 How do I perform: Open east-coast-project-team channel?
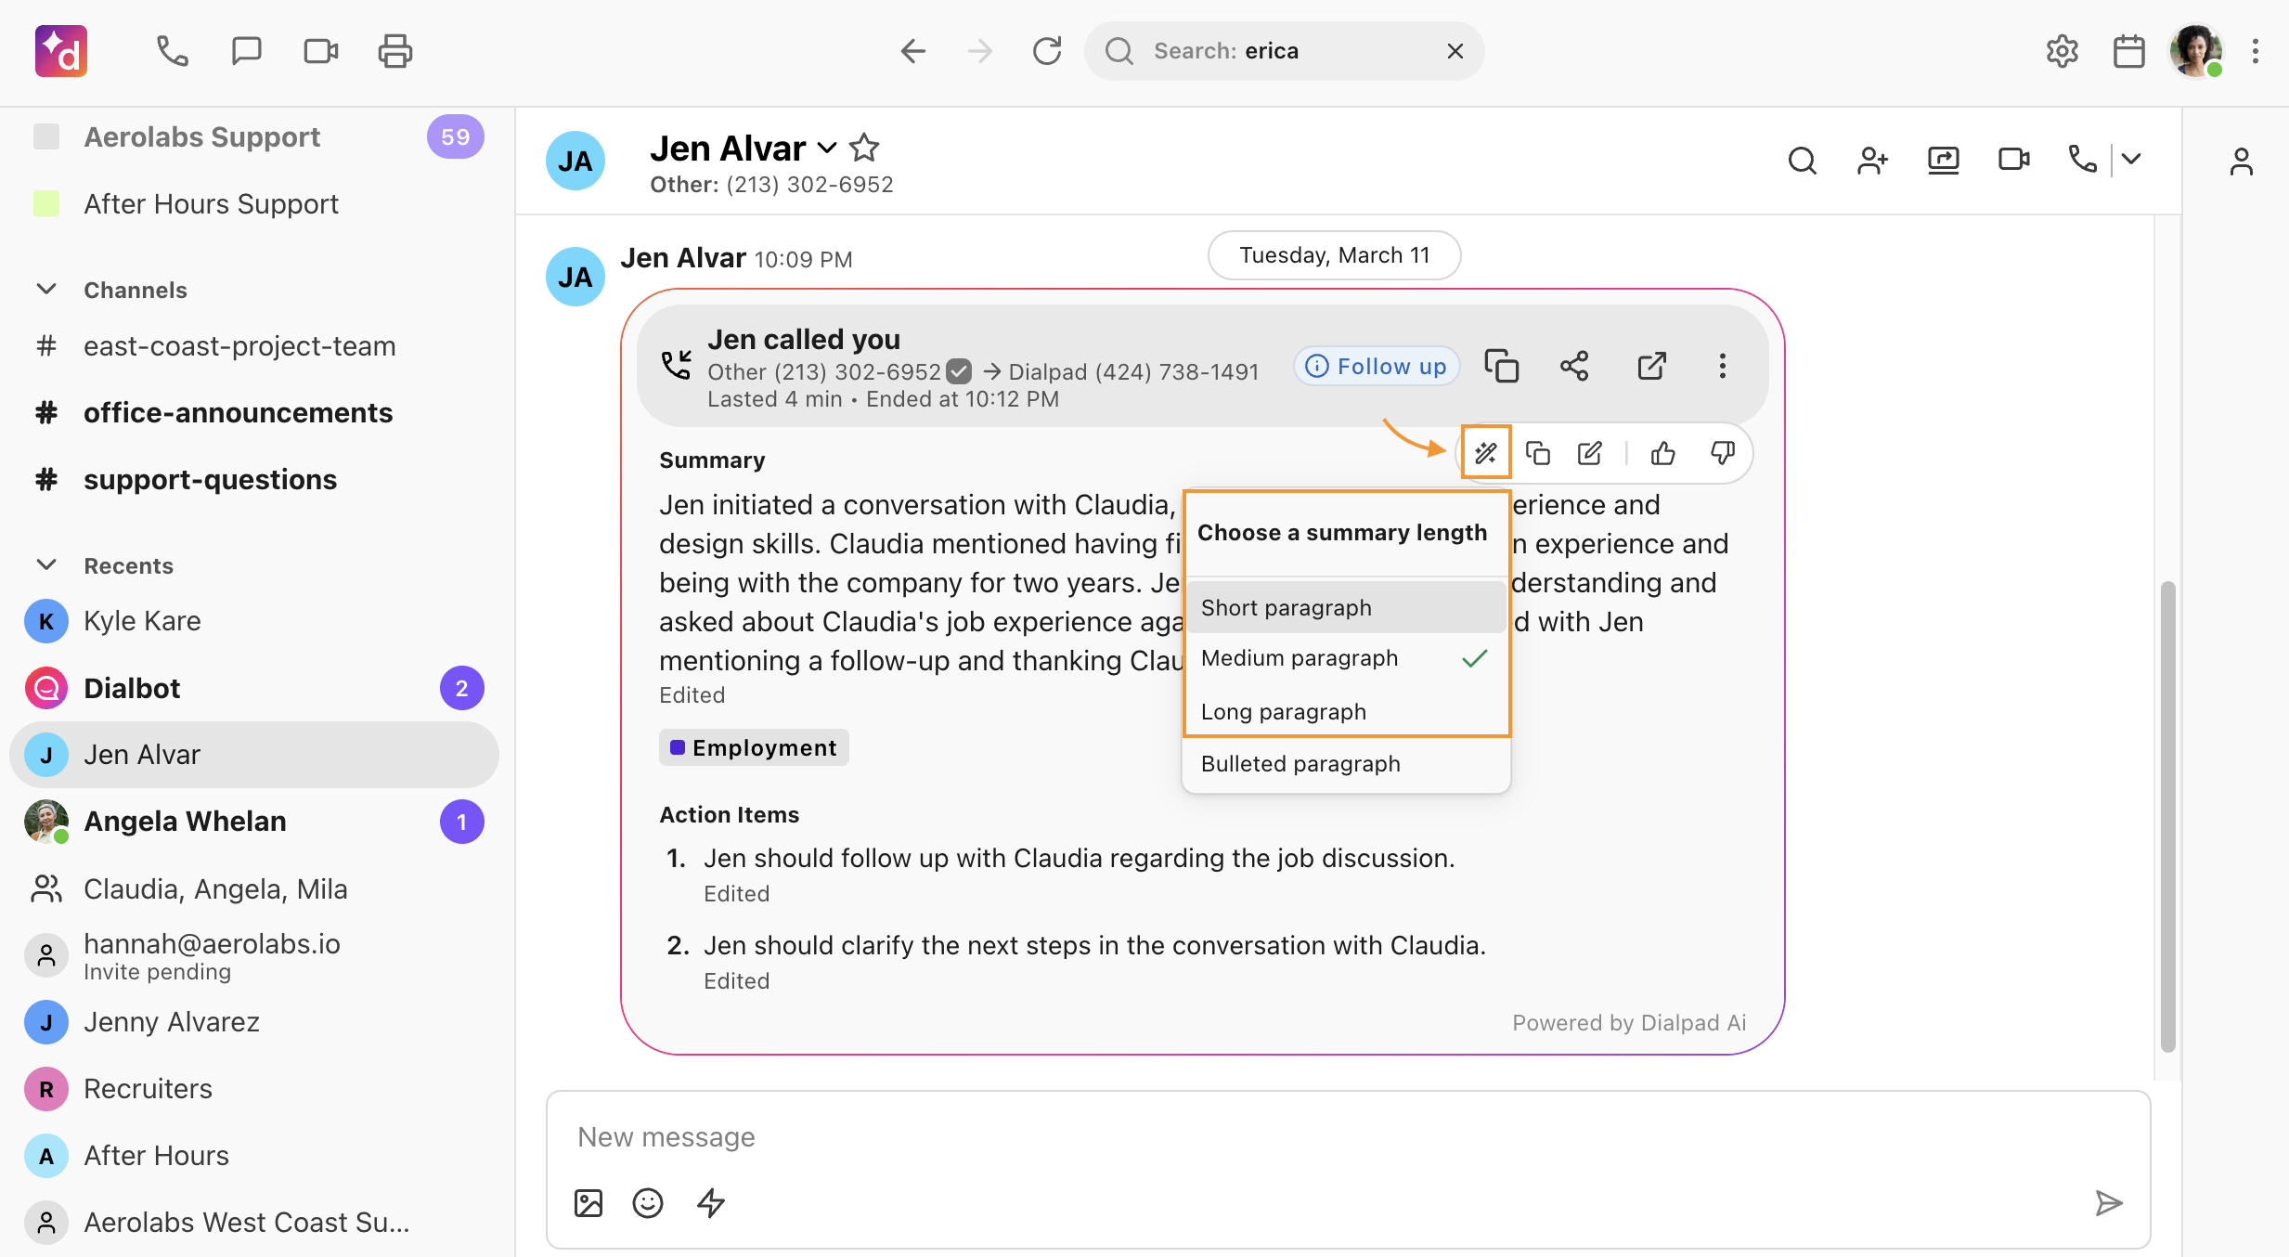click(x=254, y=346)
